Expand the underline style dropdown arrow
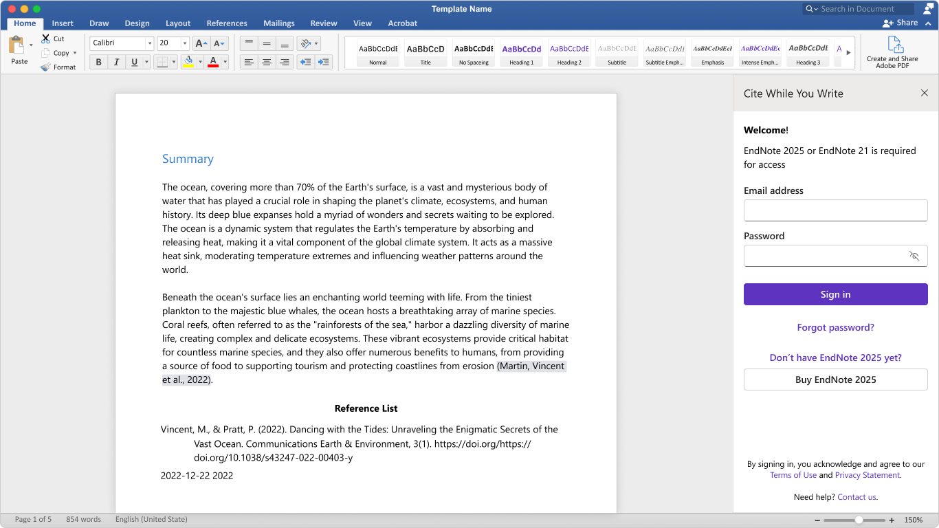This screenshot has width=939, height=528. coord(146,62)
